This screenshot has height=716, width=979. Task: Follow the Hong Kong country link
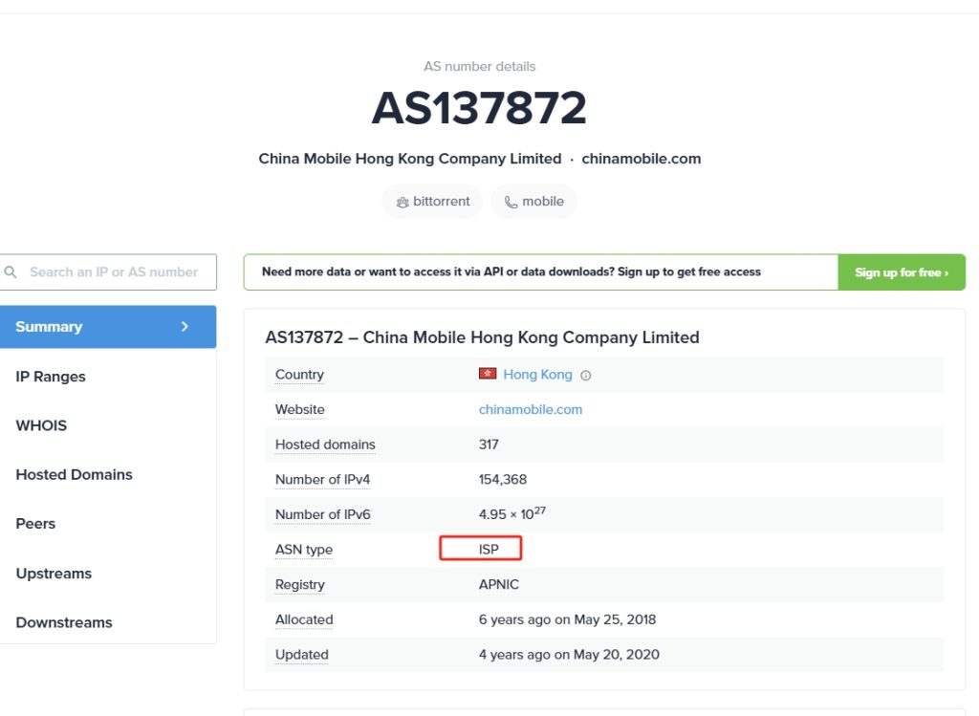click(537, 375)
